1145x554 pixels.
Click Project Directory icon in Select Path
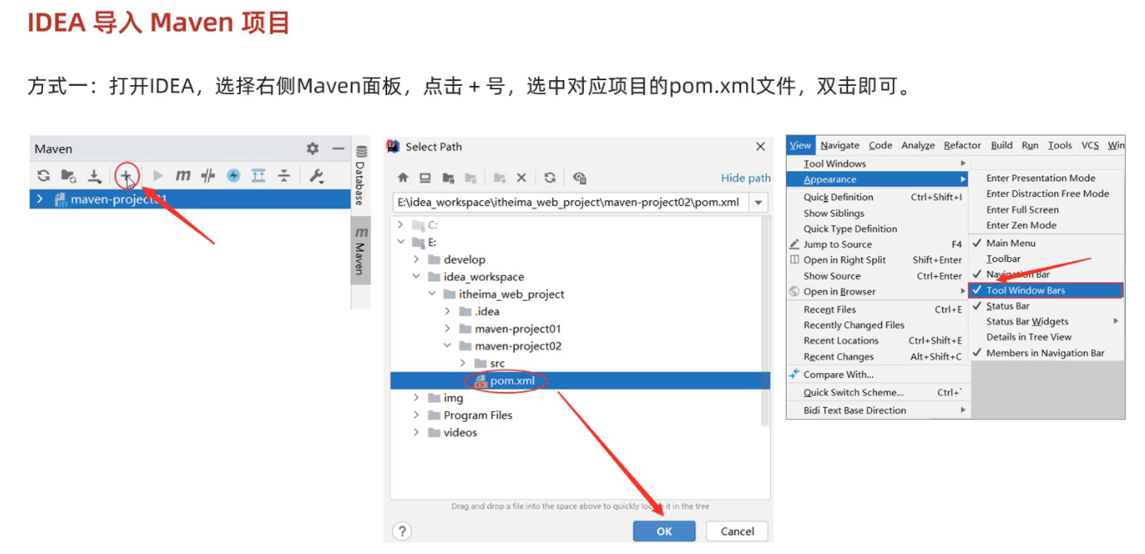tap(448, 178)
